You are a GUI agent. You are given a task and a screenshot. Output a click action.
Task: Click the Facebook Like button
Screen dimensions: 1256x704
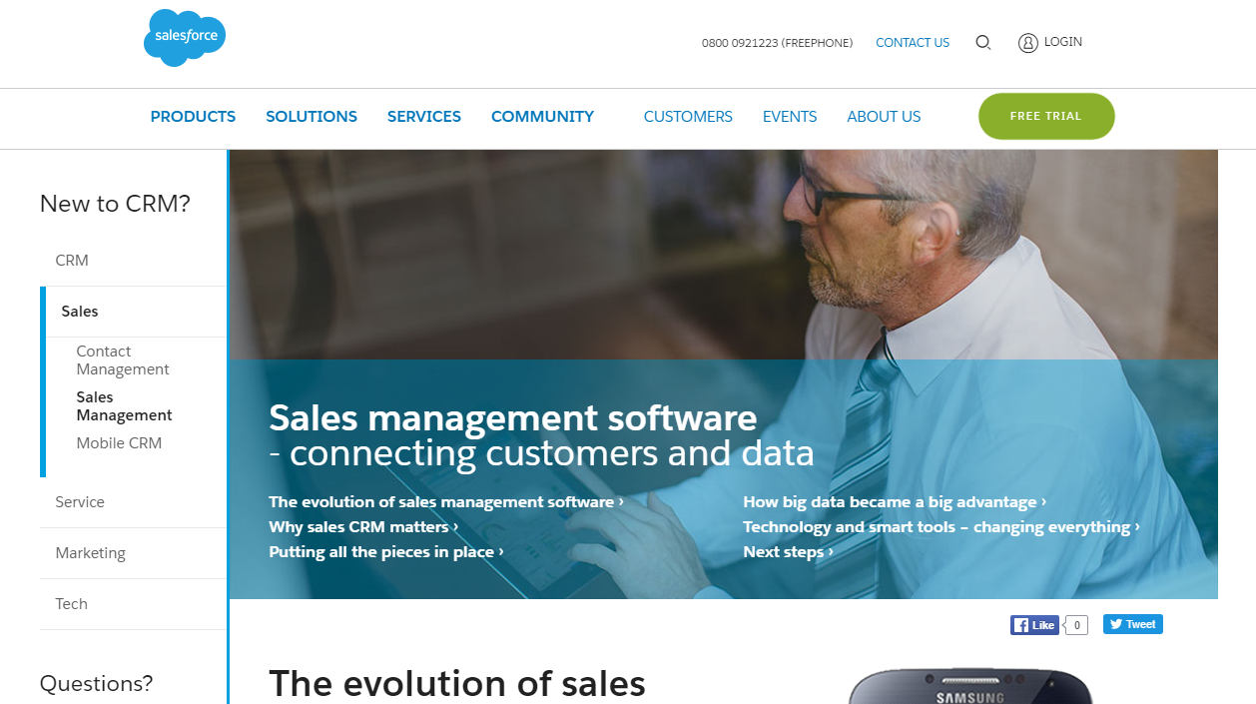(1034, 625)
